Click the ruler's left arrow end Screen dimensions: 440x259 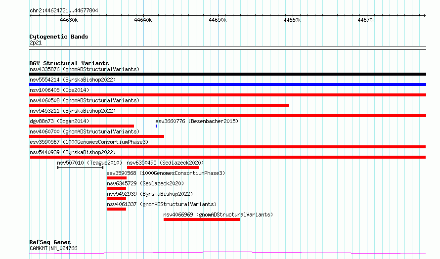pos(31,15)
